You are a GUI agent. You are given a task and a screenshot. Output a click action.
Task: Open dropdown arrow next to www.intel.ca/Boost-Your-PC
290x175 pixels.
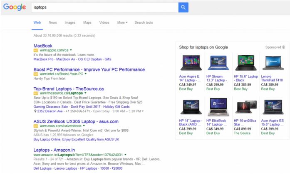click(86, 74)
